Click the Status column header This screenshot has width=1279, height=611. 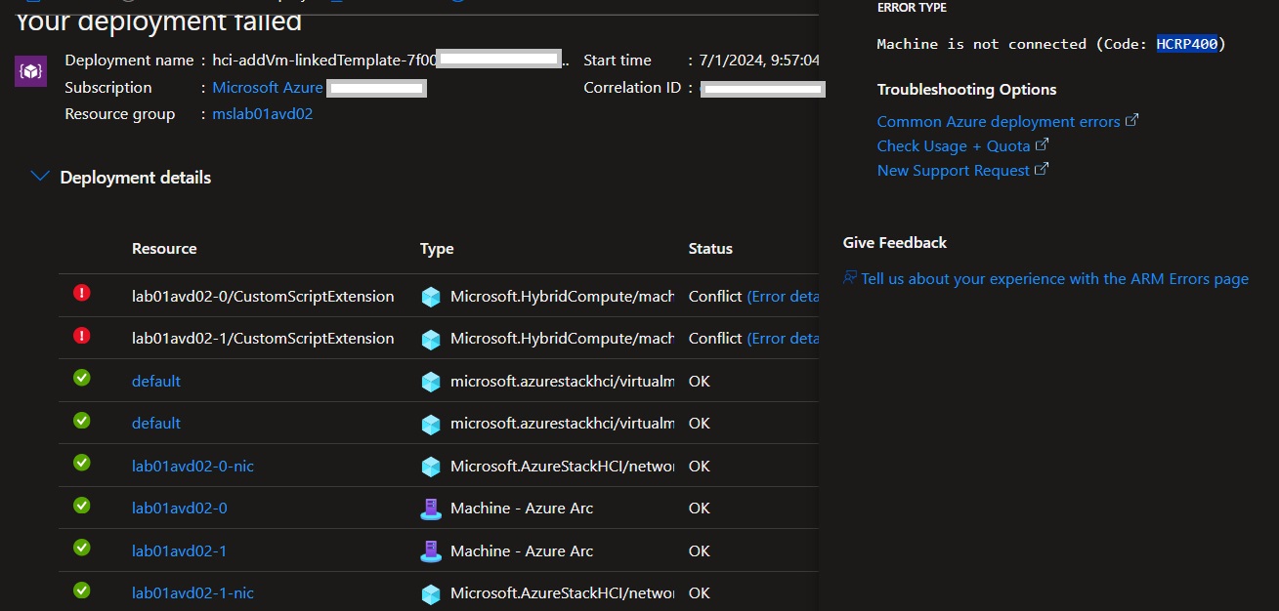(x=710, y=249)
